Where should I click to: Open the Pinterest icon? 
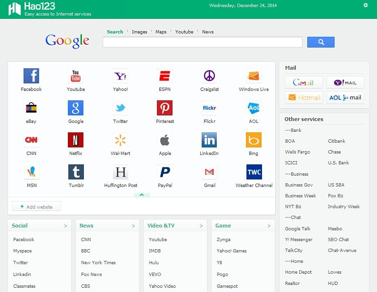(164, 108)
